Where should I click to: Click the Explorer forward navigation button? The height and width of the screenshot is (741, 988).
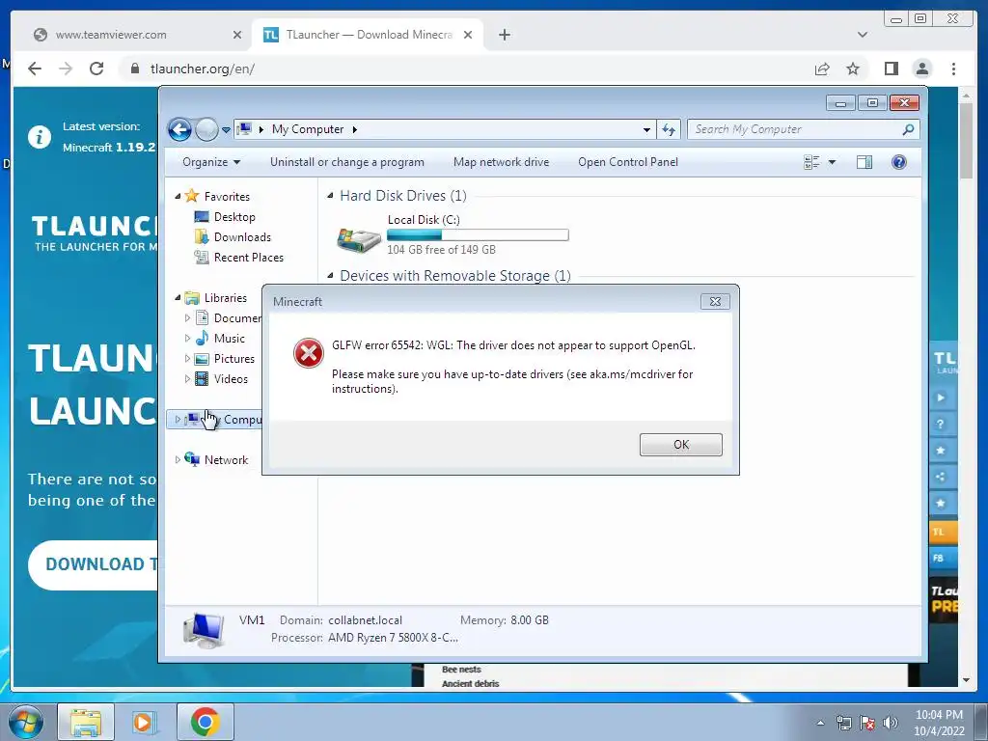(206, 130)
